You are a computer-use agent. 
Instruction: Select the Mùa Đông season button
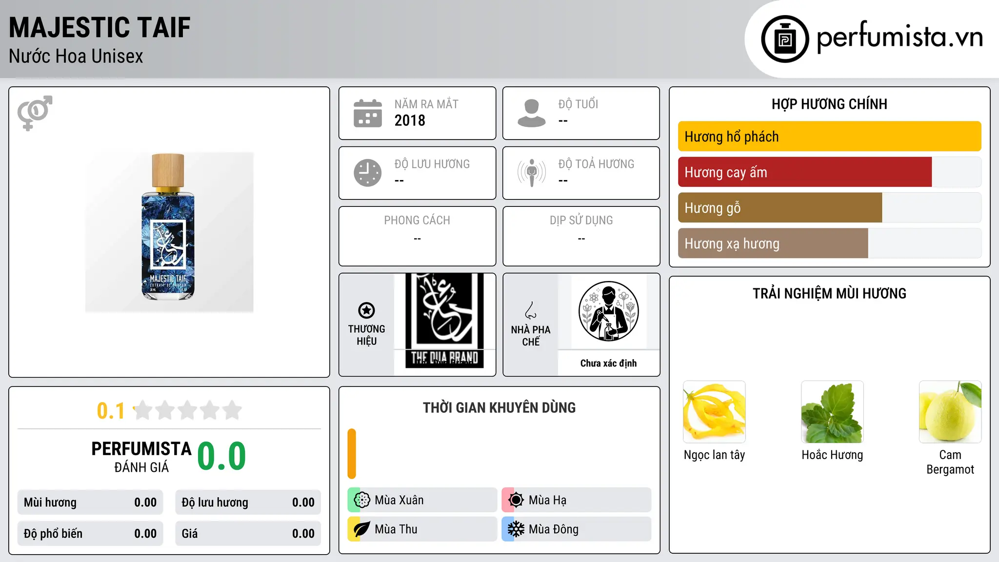pyautogui.click(x=577, y=529)
